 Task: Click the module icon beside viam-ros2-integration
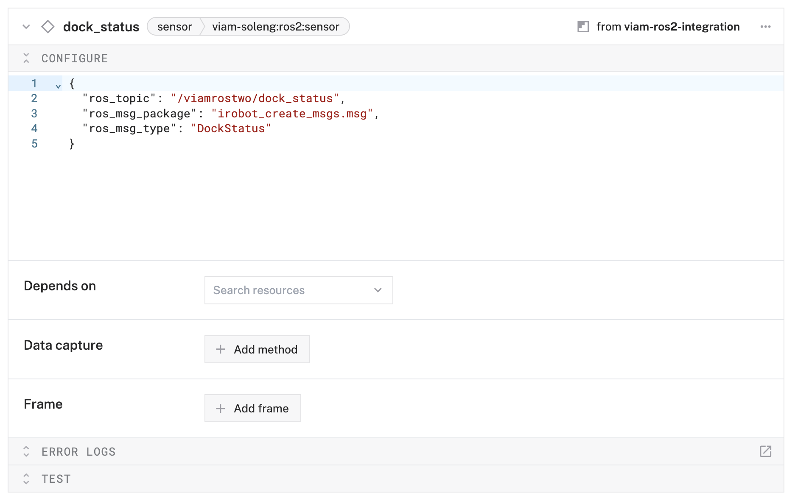[583, 27]
